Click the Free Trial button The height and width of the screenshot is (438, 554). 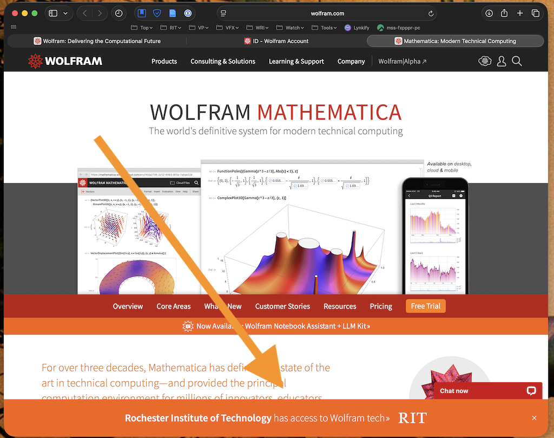pyautogui.click(x=425, y=306)
